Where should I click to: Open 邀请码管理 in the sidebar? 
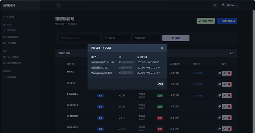click(x=11, y=37)
